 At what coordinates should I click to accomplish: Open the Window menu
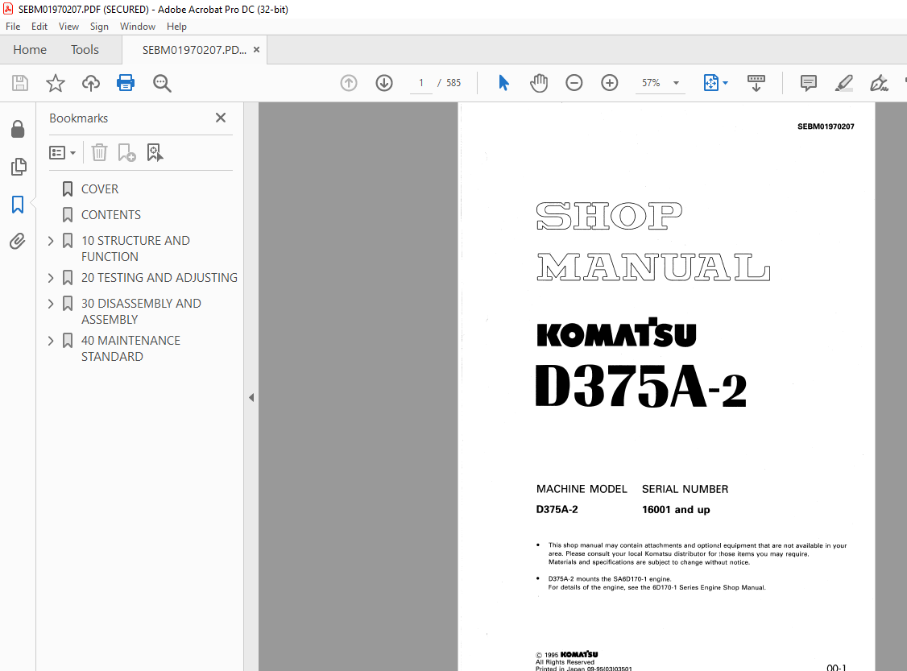pos(138,27)
